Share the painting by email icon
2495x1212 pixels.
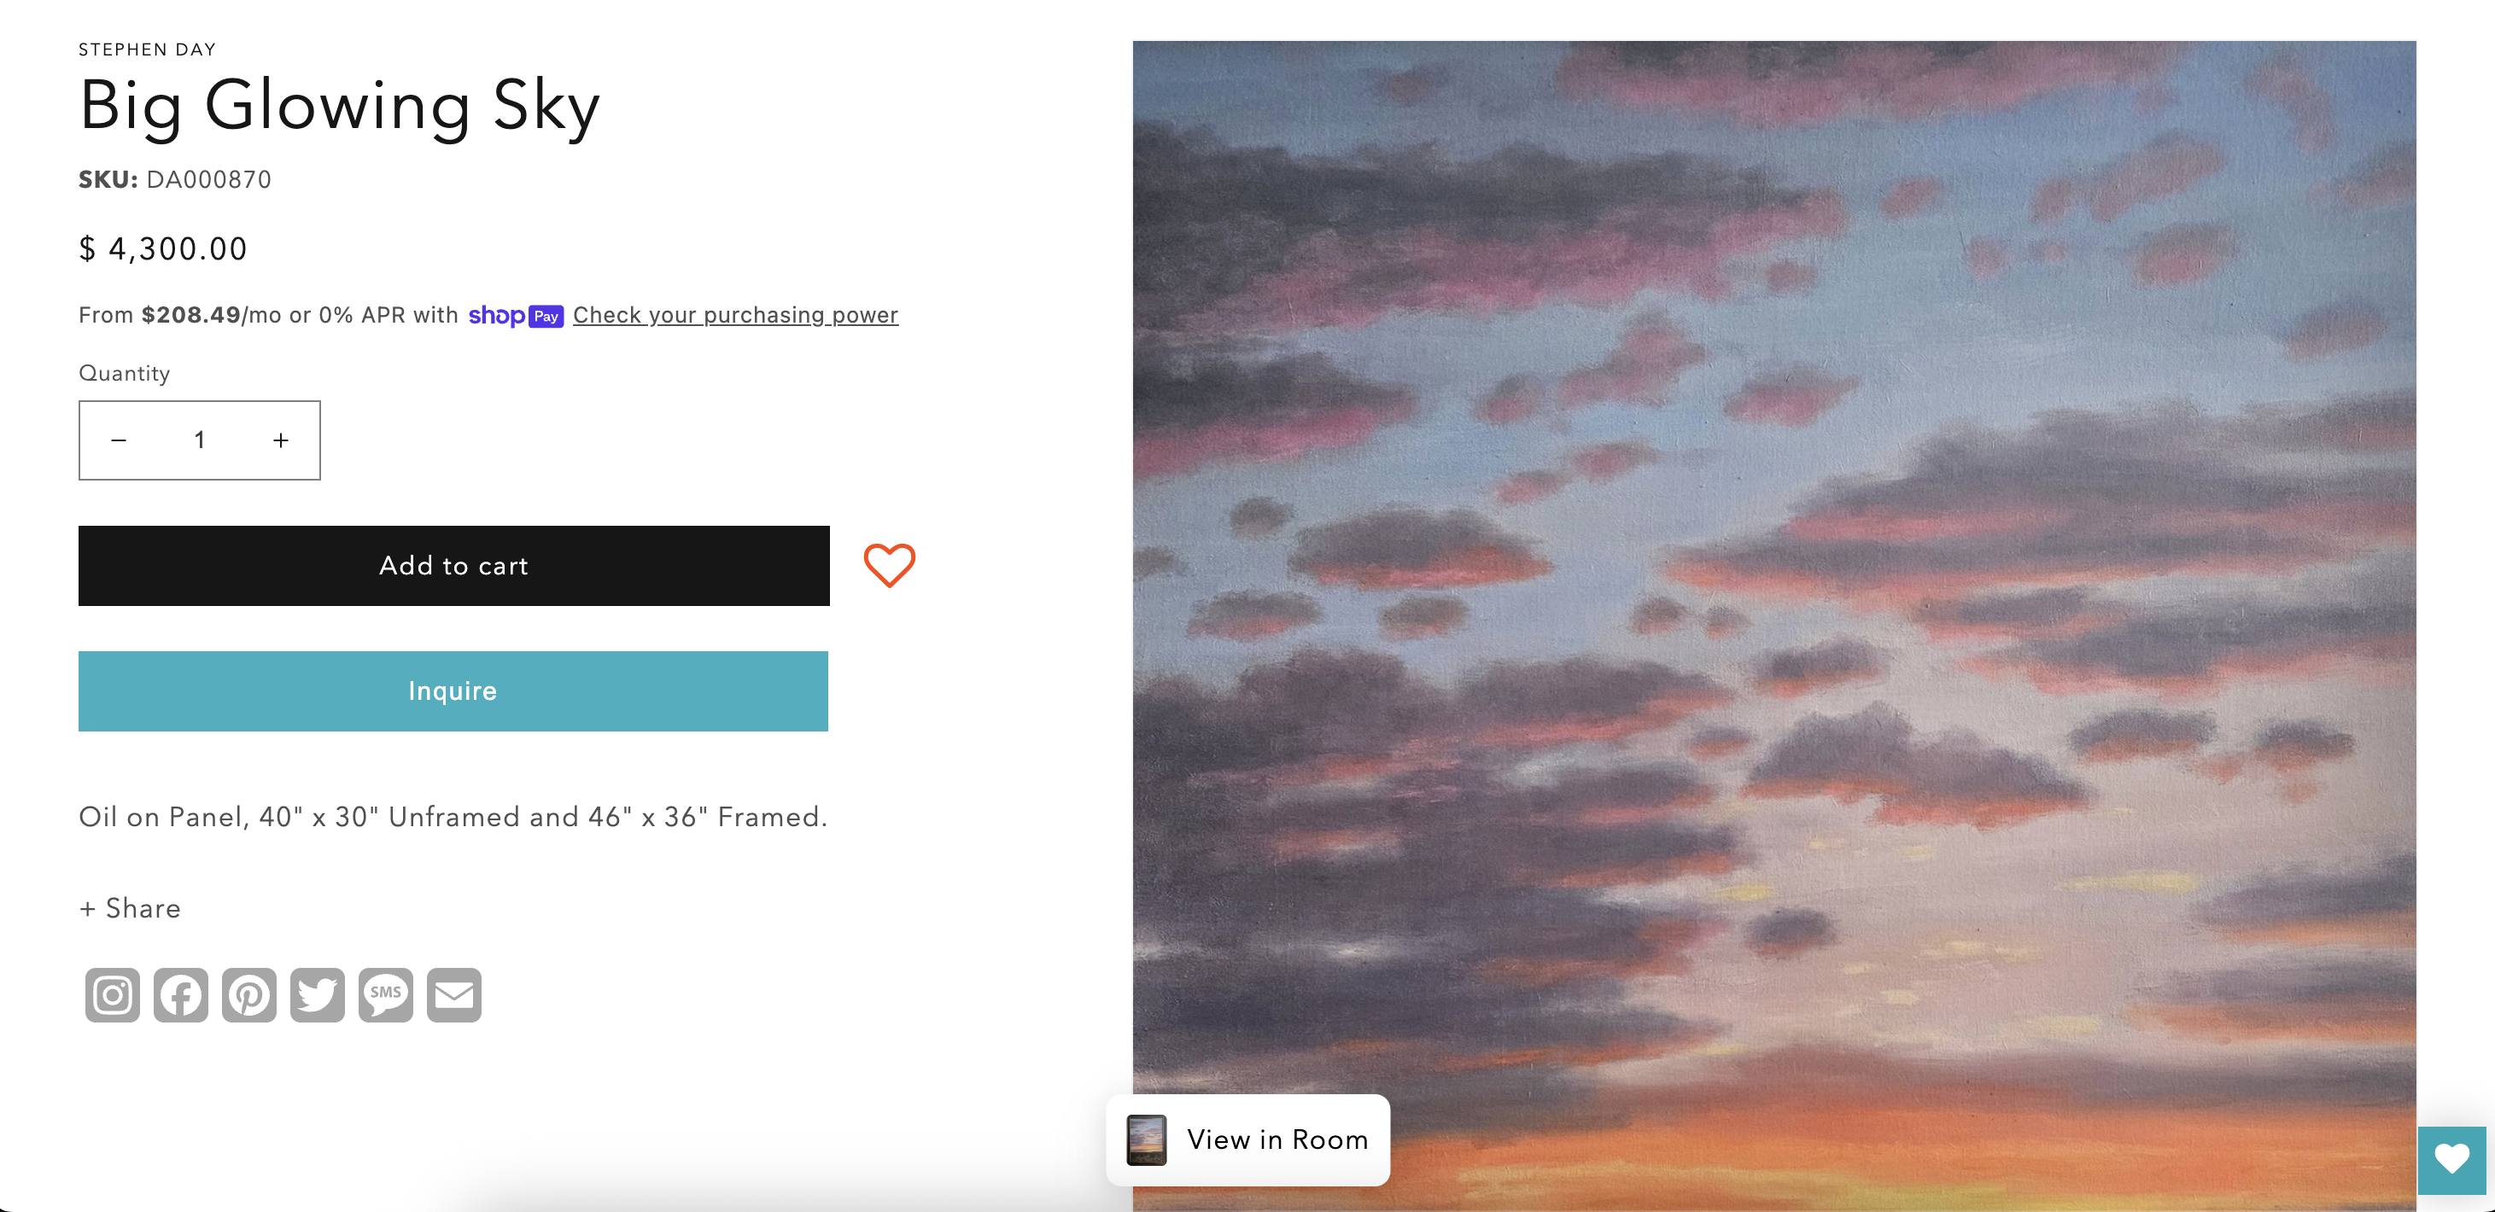[x=454, y=994]
